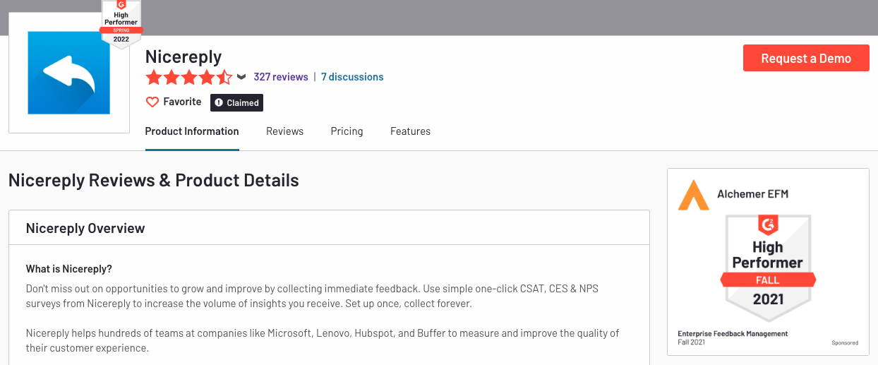Click the Nicereply Reviews & Product Details heading
The height and width of the screenshot is (365, 878).
pyautogui.click(x=154, y=180)
